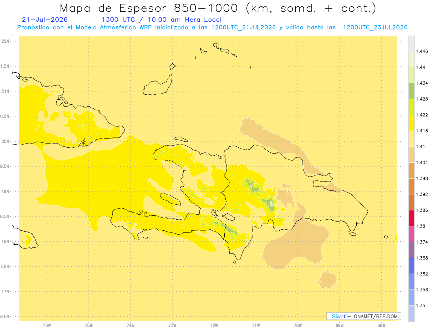Click the longitude label "72W"
This screenshot has width=428, height=330.
point(214,325)
